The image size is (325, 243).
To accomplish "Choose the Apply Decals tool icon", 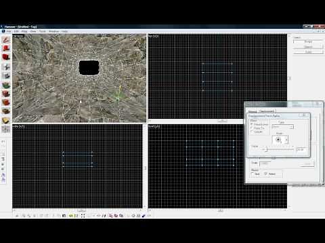I will click(6, 103).
